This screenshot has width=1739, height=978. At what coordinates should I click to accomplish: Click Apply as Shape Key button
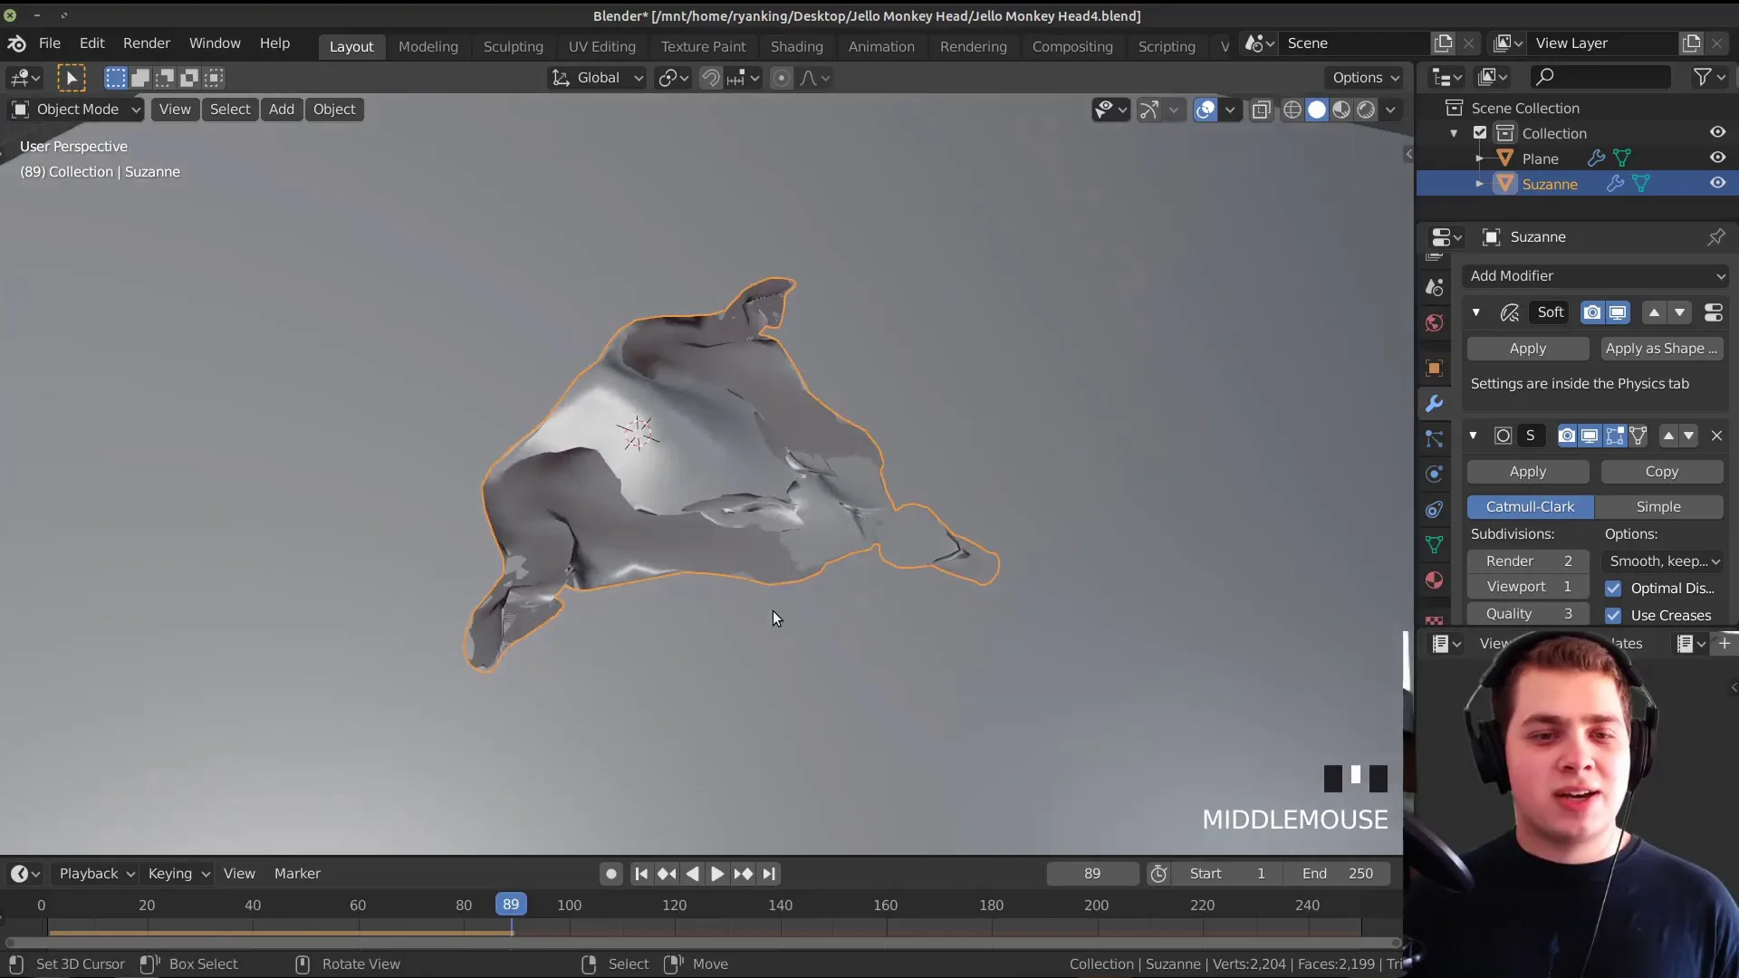coord(1662,349)
